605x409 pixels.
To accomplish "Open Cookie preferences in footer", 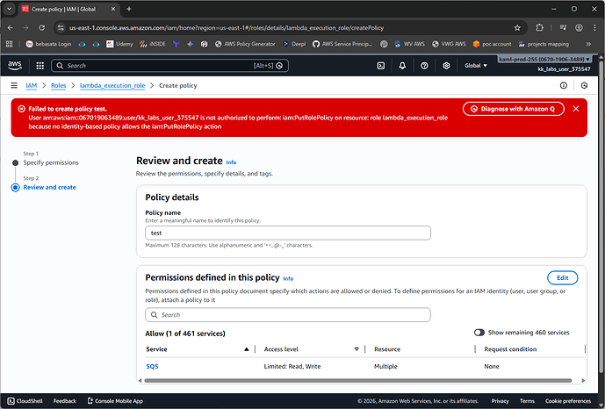I will [567, 401].
